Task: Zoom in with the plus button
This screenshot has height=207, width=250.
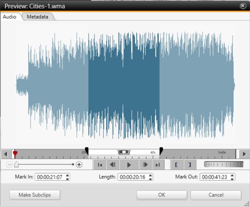Action: pos(79,164)
